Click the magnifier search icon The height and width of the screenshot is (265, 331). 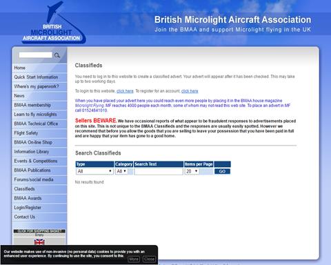tap(57, 55)
